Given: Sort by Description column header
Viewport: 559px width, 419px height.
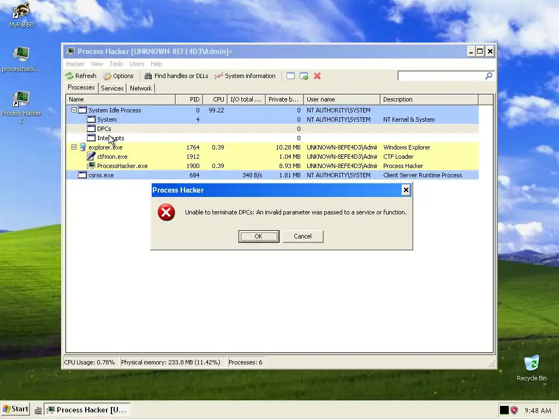Looking at the screenshot, I should pyautogui.click(x=429, y=99).
